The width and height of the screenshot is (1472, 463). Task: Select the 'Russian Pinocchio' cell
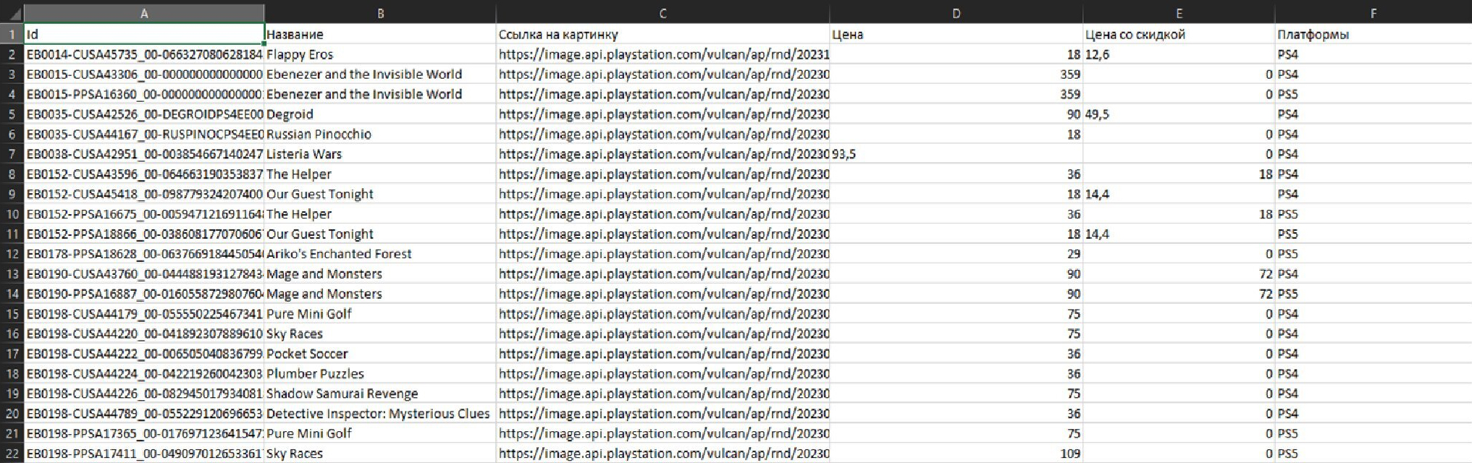[380, 134]
